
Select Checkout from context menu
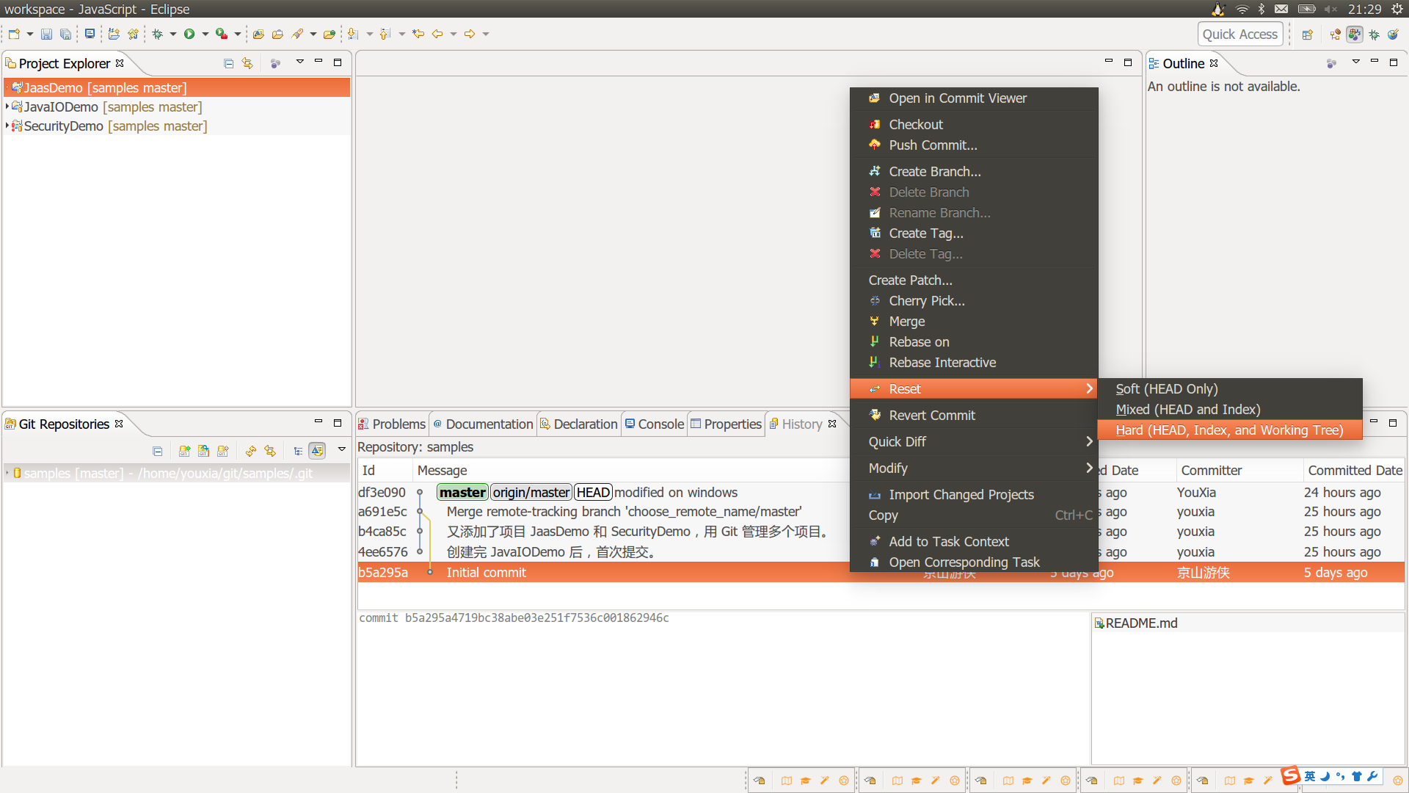point(973,125)
